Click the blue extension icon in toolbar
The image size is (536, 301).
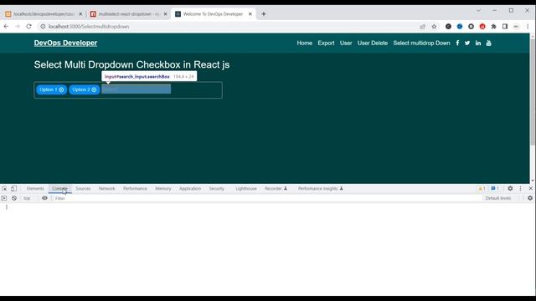pos(460,26)
